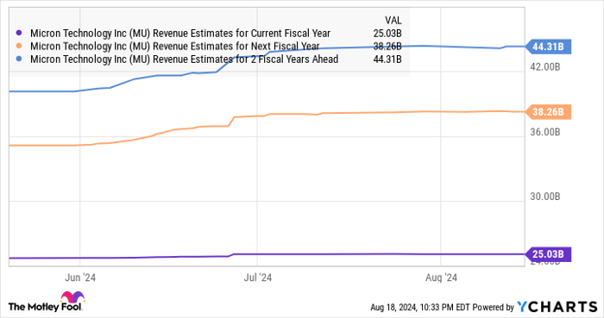Click the Jun '24 x-axis label
Image resolution: width=604 pixels, height=318 pixels.
(80, 277)
